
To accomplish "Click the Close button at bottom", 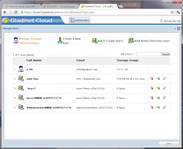I will [x=169, y=143].
